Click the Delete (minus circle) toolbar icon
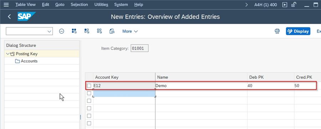This screenshot has height=129, width=321. point(61,31)
